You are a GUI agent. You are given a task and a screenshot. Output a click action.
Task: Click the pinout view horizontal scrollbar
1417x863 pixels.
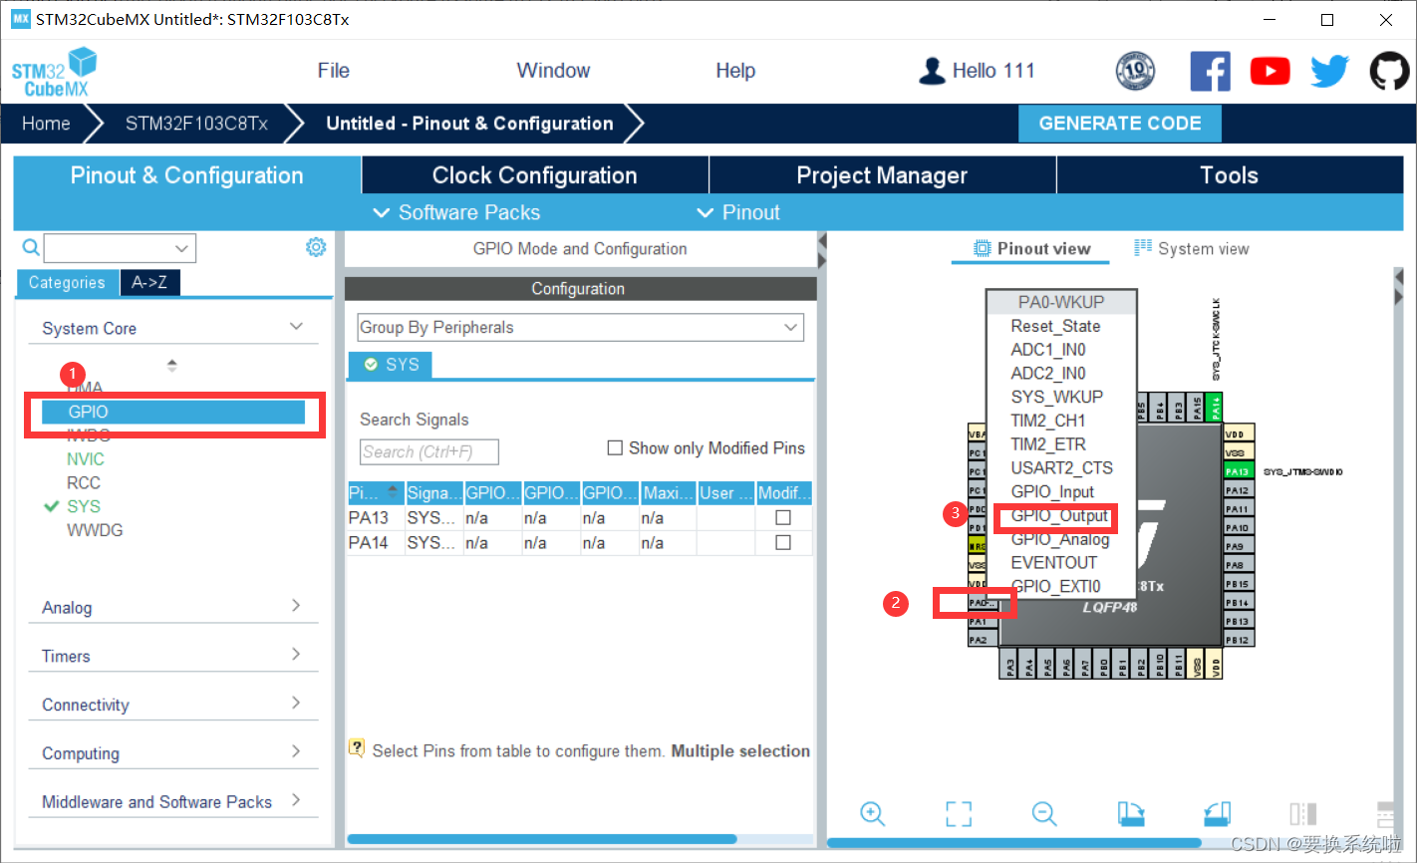[x=1014, y=843]
